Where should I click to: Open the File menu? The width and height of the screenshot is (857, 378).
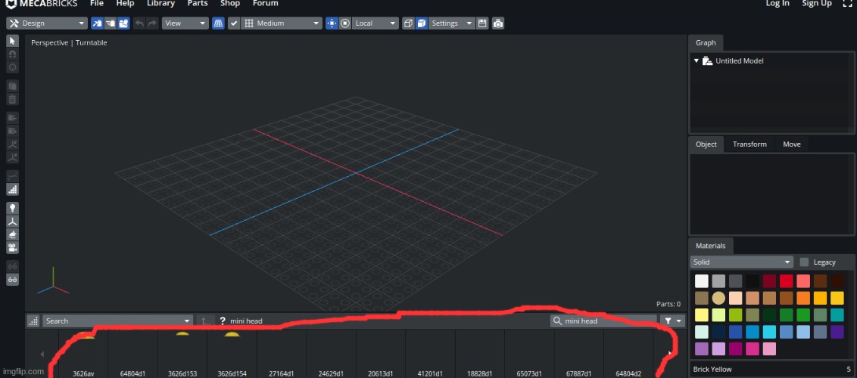click(x=97, y=3)
